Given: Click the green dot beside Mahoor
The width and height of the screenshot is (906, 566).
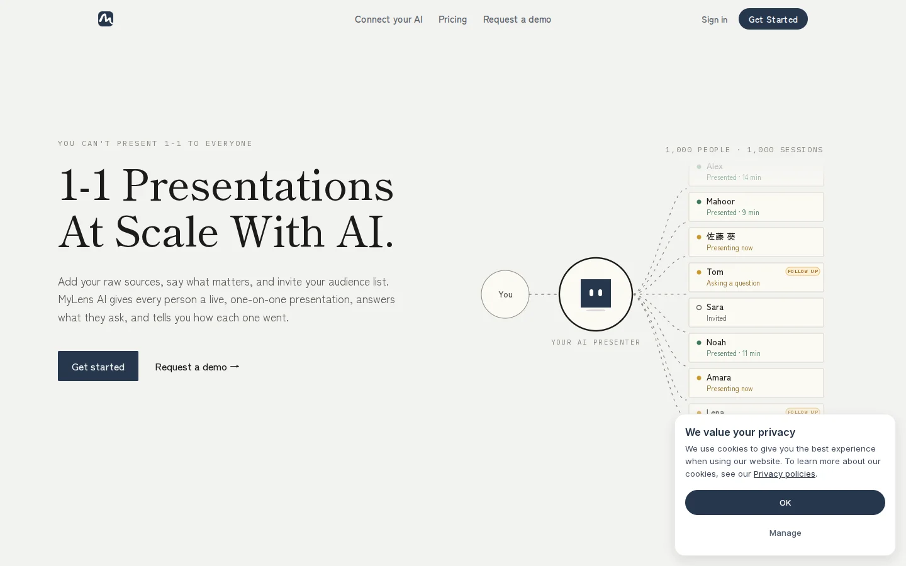Looking at the screenshot, I should (x=699, y=202).
